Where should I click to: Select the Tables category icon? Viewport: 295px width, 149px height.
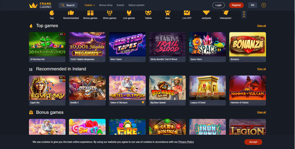point(148,13)
